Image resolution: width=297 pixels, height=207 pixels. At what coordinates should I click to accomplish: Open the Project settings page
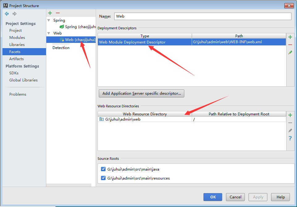[15, 31]
